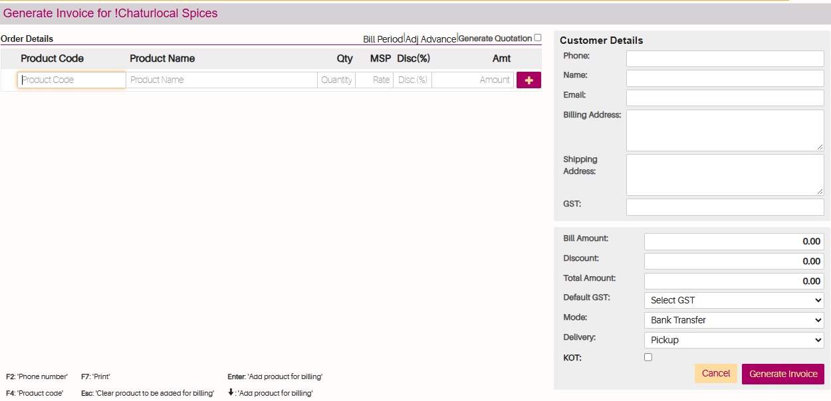Click the customer GST field
The width and height of the screenshot is (831, 401).
pyautogui.click(x=725, y=207)
